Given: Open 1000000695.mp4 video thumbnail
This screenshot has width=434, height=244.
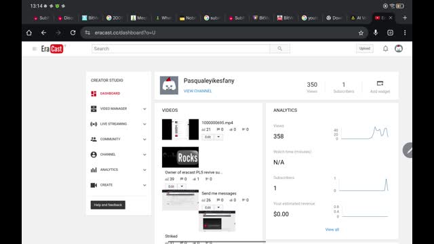Looking at the screenshot, I should [180, 129].
